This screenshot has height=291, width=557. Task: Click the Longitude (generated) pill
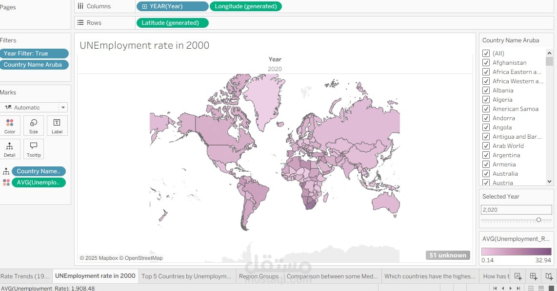(245, 6)
